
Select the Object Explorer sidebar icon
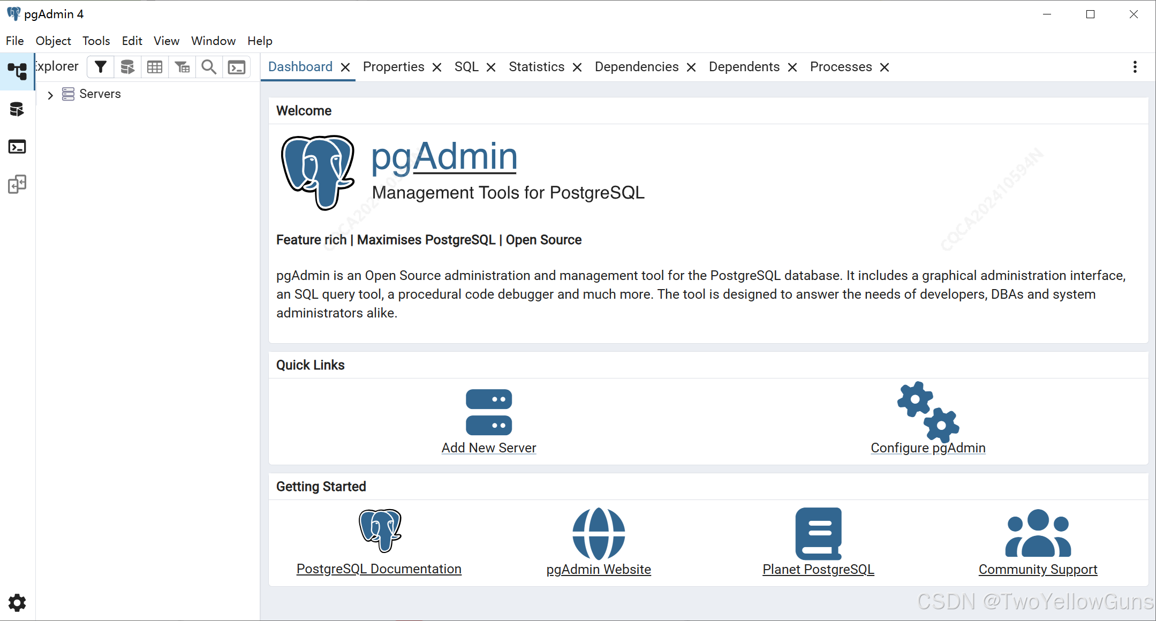(x=17, y=71)
